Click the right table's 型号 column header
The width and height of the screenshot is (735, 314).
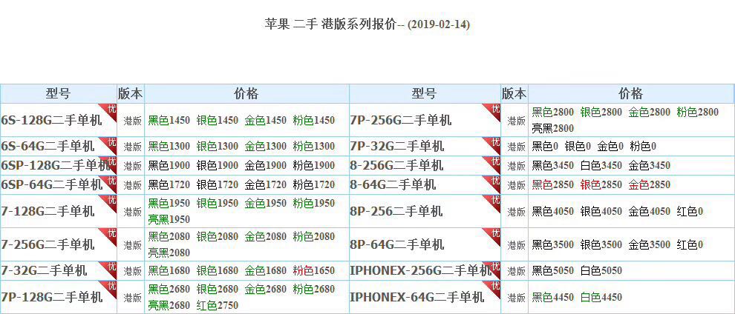(x=424, y=93)
